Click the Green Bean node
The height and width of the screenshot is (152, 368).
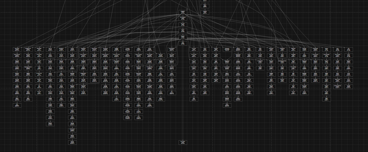click(271, 49)
